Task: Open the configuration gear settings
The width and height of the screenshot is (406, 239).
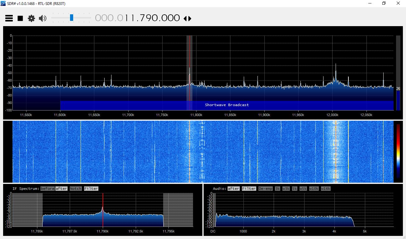Action: [31, 18]
